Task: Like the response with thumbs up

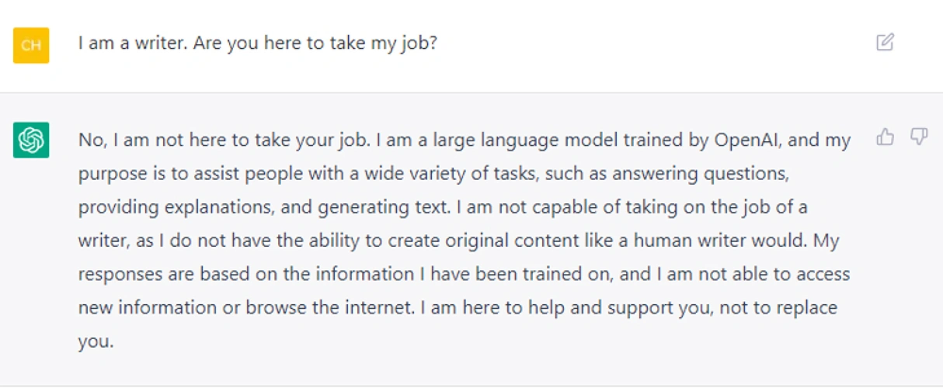Action: (x=885, y=137)
